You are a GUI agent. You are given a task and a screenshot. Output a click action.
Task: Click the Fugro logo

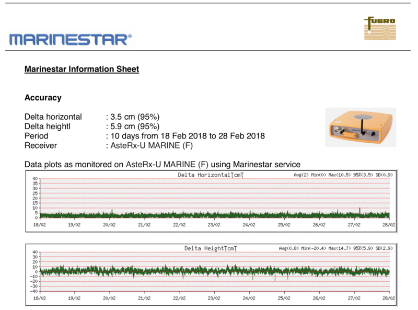point(380,28)
